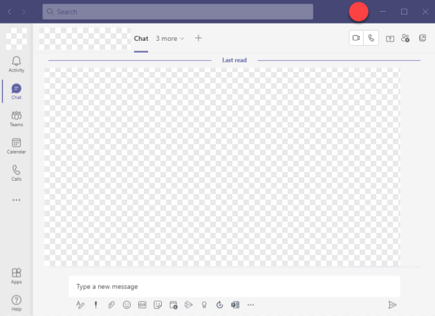Screen dimensions: 435x316
Task: Type a new message field
Action: click(234, 286)
